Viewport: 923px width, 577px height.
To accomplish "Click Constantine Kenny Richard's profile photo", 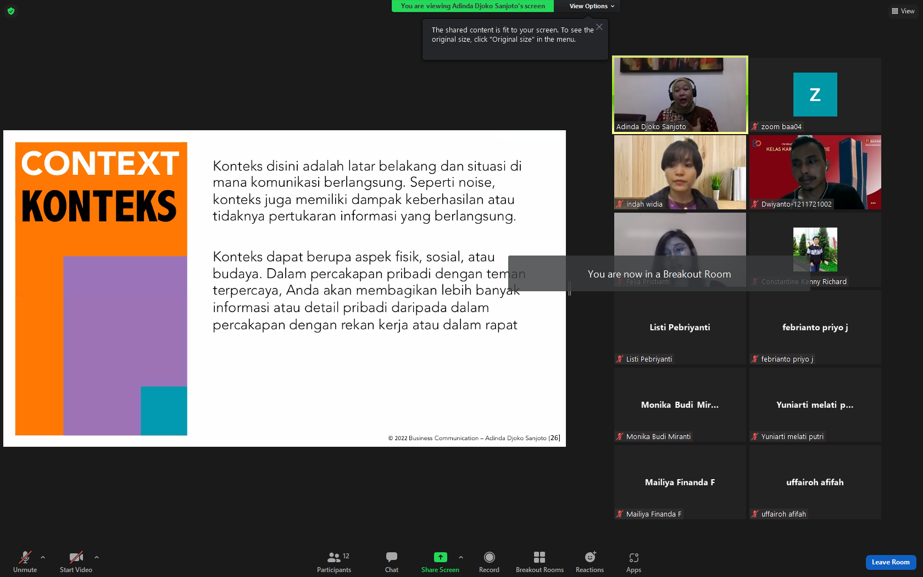I will (815, 249).
